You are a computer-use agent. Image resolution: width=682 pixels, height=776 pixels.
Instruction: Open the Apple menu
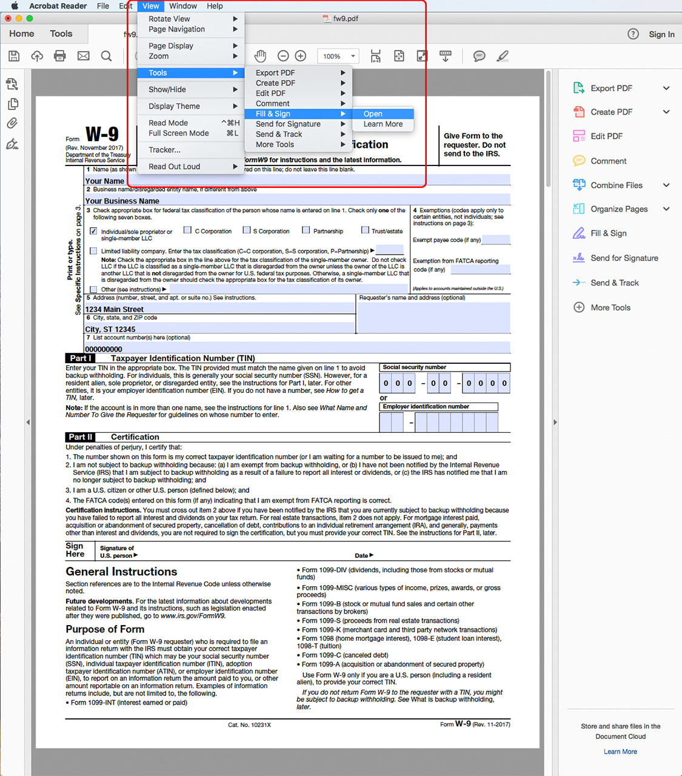point(15,6)
